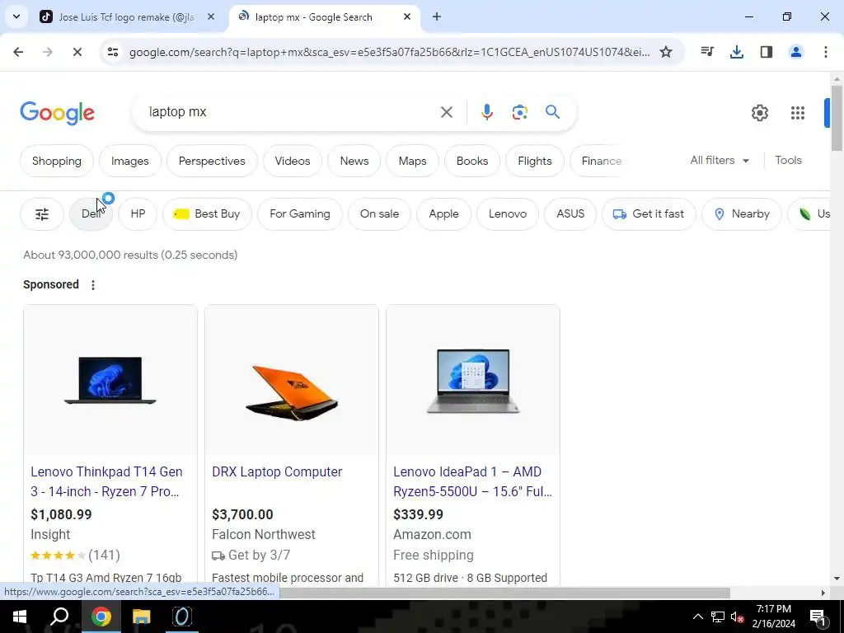This screenshot has height=633, width=844.
Task: Bookmark this page with the star icon
Action: (666, 52)
